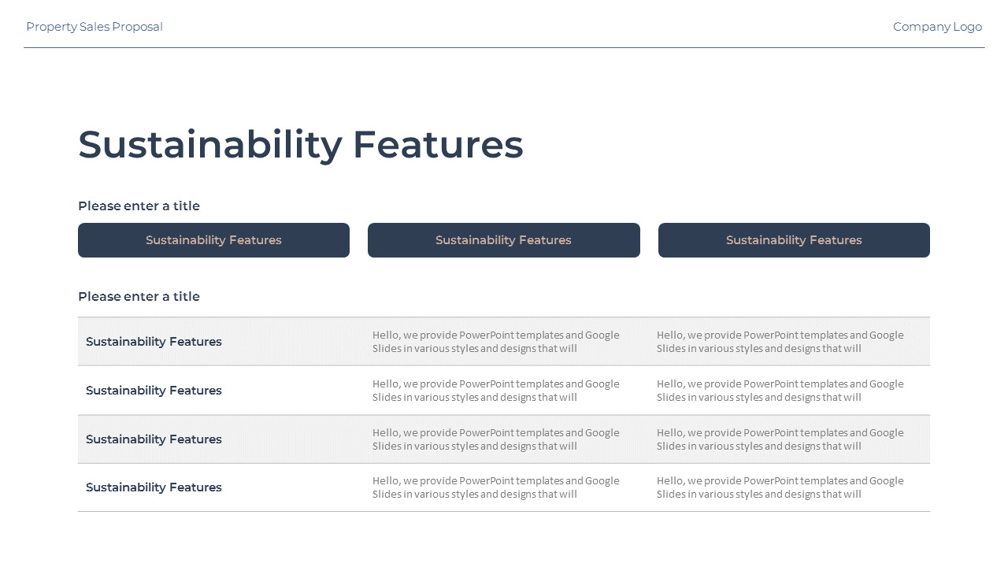Select first row right column description text

point(780,342)
